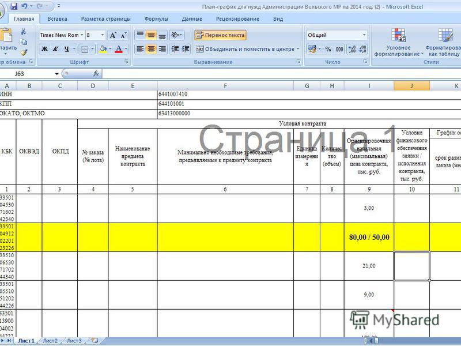Open Шрифт dialog launcher
The width and height of the screenshot is (461, 346).
[x=127, y=62]
